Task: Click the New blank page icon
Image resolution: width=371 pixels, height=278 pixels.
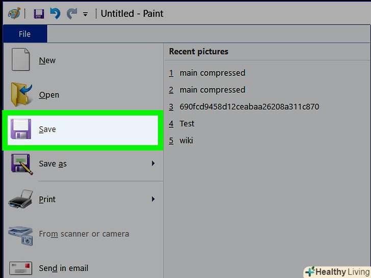Action: (x=21, y=60)
